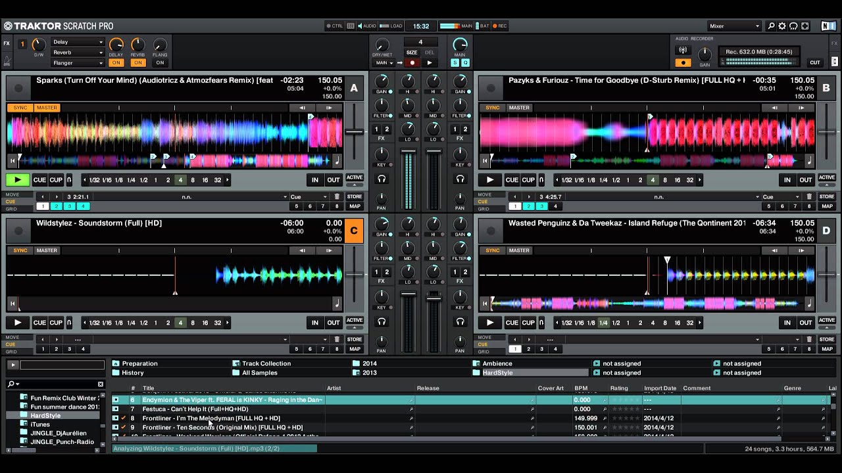Screen dimensions: 842x473
Task: Toggle Deck D MASTER button
Action: pos(519,250)
